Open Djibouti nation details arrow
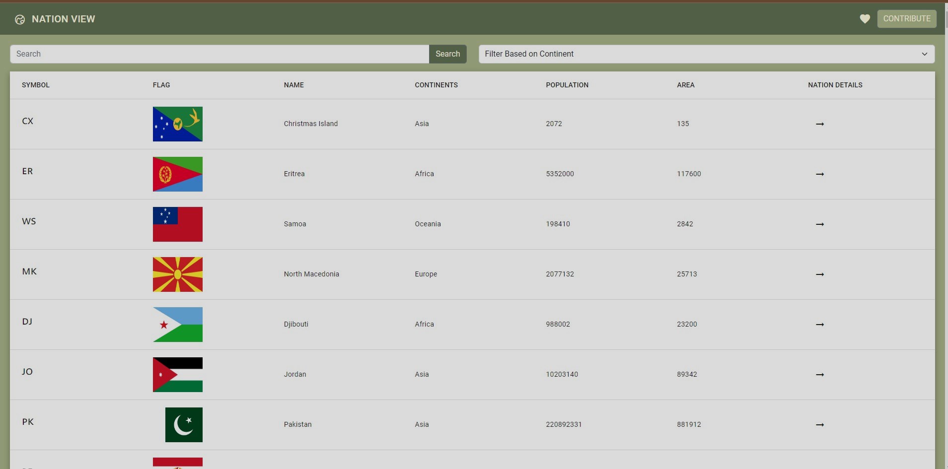This screenshot has height=469, width=948. [820, 325]
